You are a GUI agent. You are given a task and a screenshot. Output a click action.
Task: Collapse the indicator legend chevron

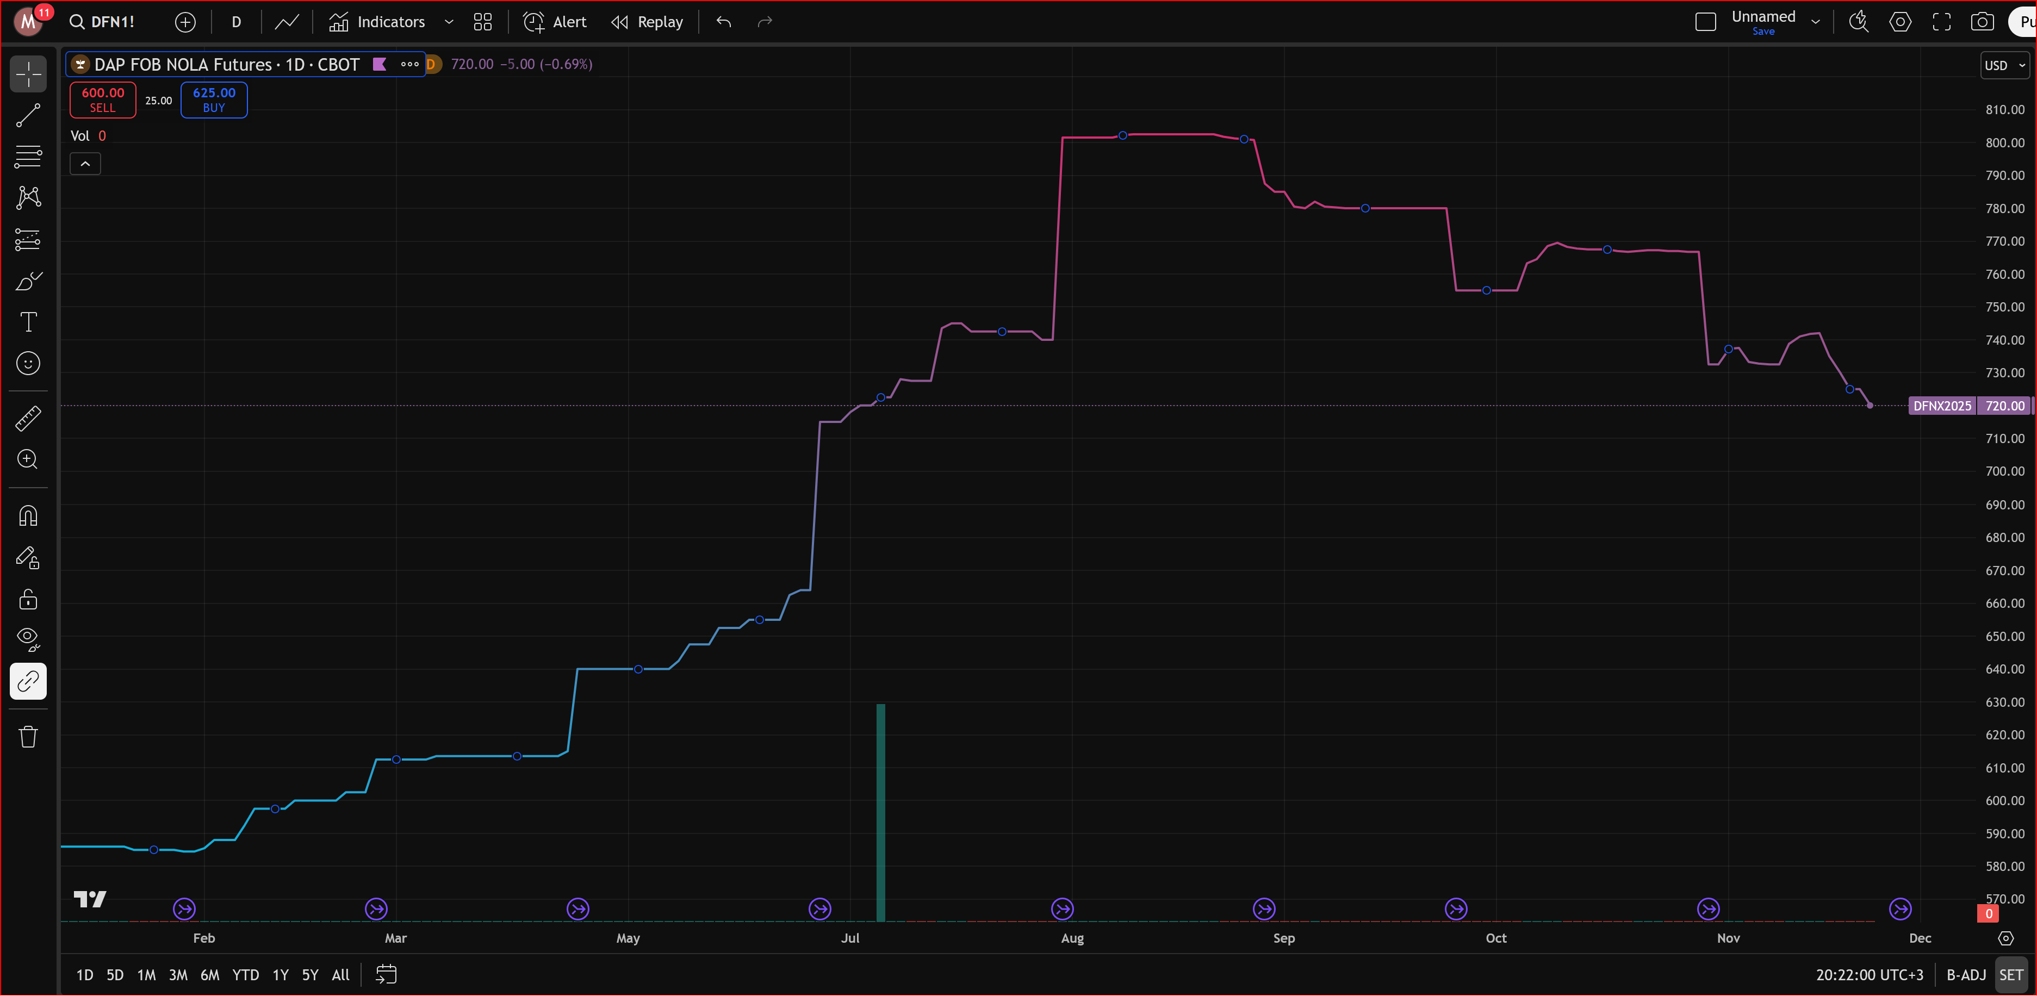pyautogui.click(x=85, y=164)
